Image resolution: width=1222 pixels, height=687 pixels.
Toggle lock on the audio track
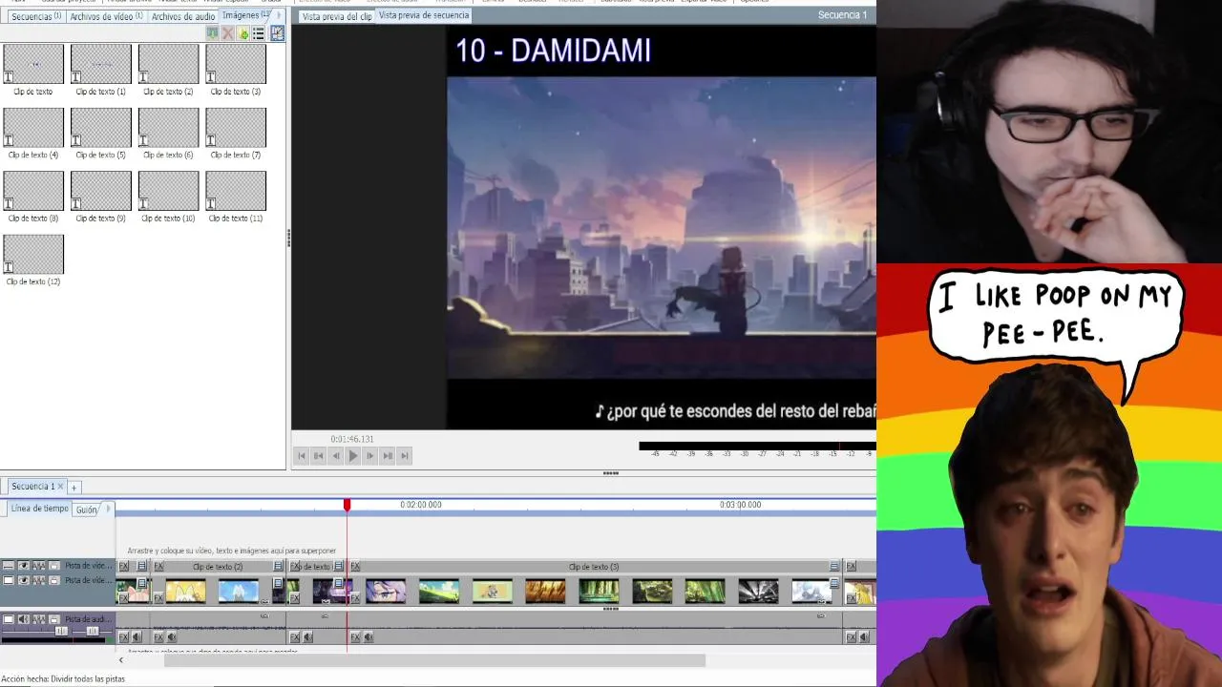coord(54,618)
